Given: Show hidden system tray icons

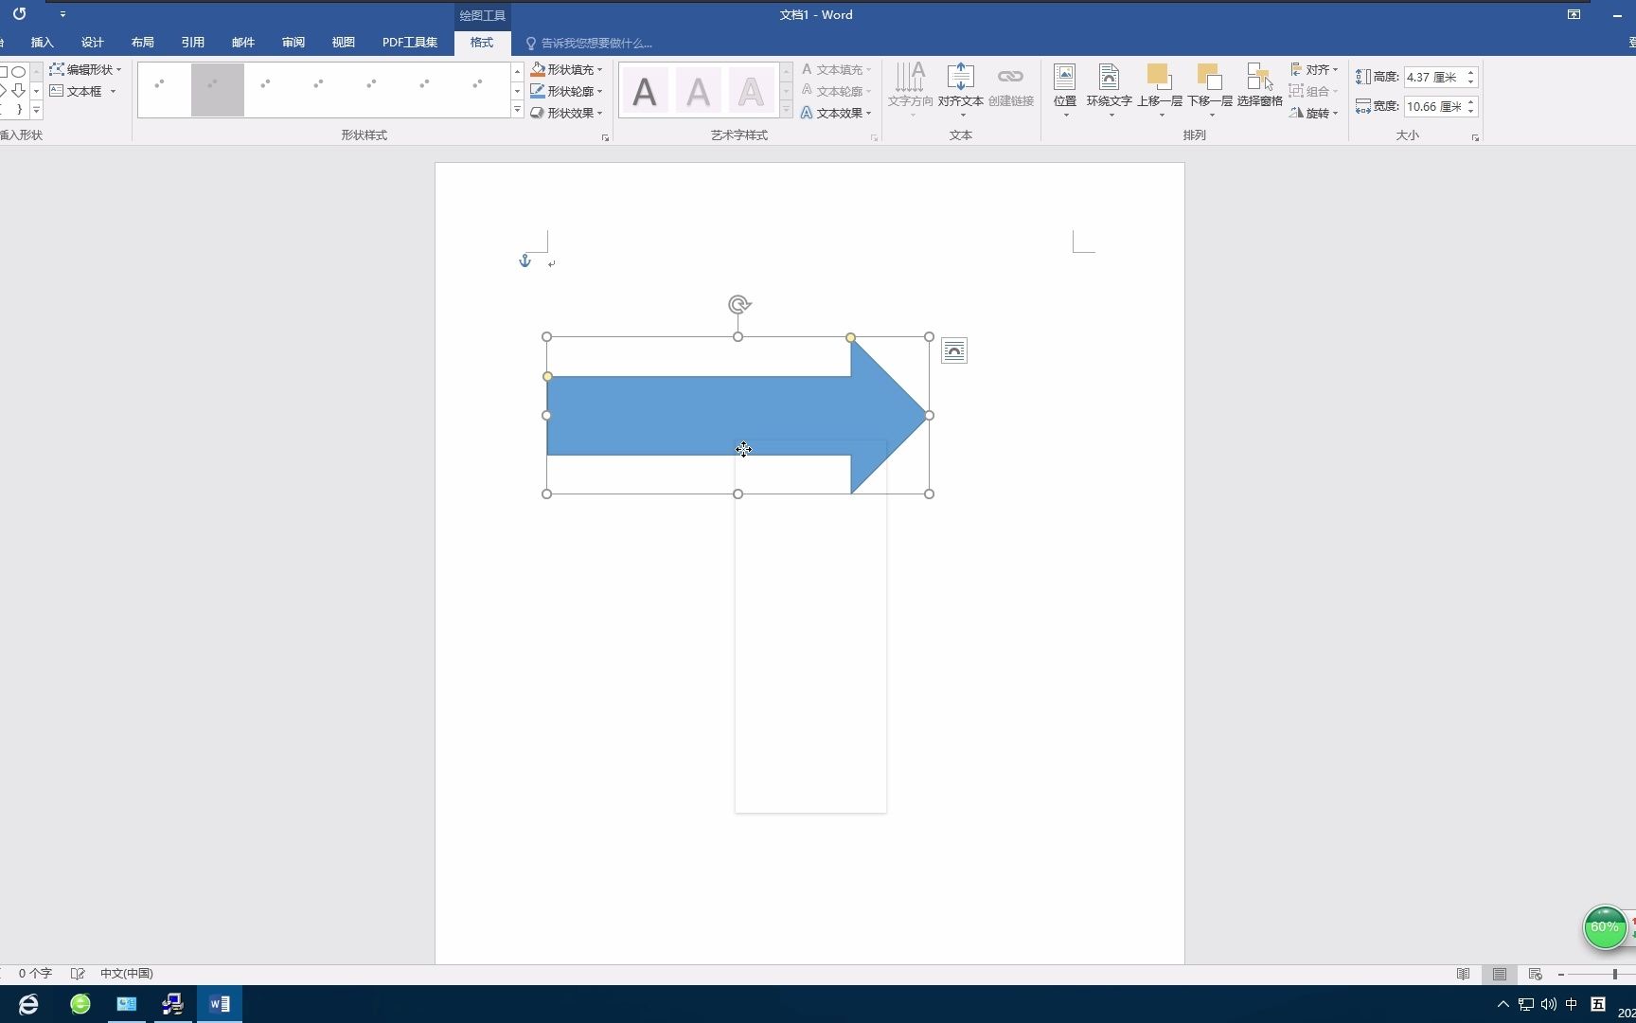Looking at the screenshot, I should point(1503,1004).
